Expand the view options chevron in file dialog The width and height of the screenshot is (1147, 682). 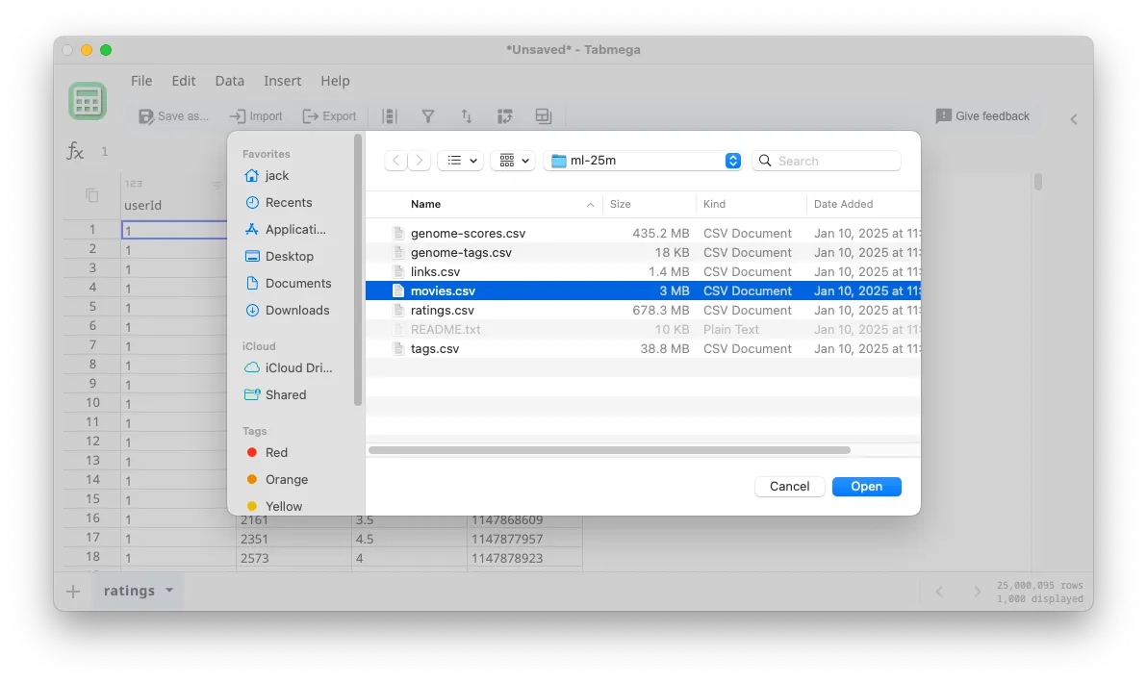point(526,160)
